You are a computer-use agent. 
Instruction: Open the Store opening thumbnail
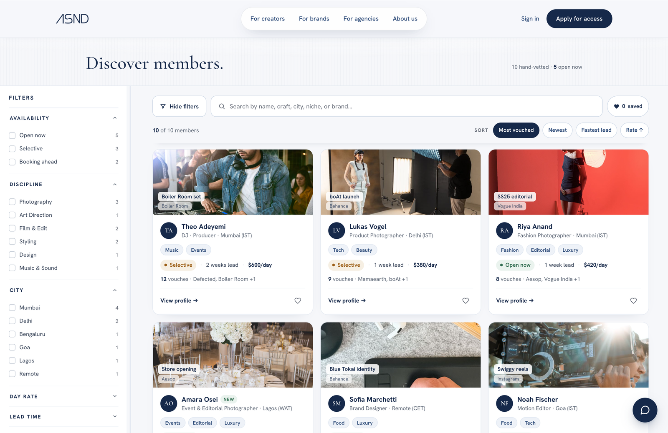pos(233,355)
